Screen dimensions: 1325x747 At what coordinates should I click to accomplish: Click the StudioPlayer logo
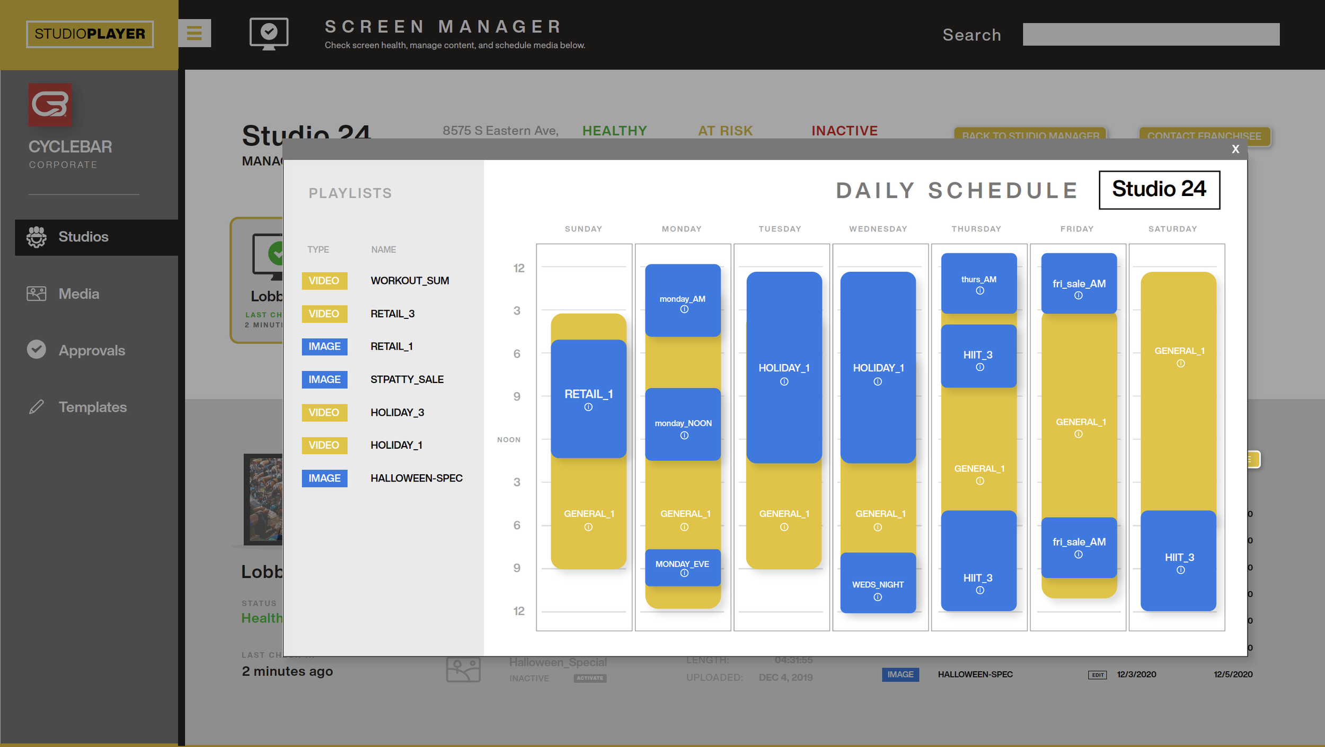(90, 34)
